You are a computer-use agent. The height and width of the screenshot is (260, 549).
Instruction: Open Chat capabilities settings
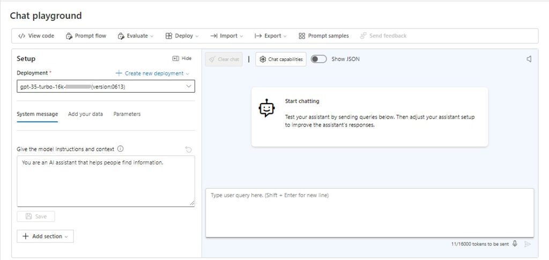281,59
